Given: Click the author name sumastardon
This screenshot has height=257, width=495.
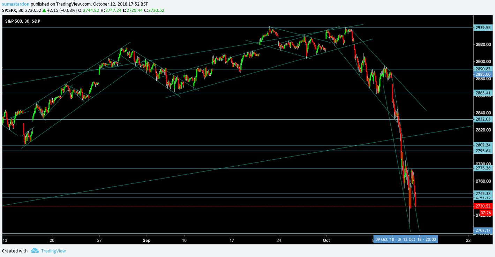Looking at the screenshot, I should click(16, 4).
